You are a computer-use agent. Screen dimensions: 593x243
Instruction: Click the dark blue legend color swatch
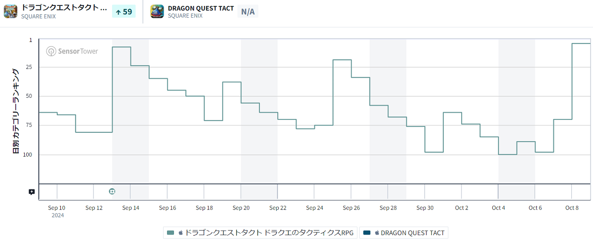367,233
